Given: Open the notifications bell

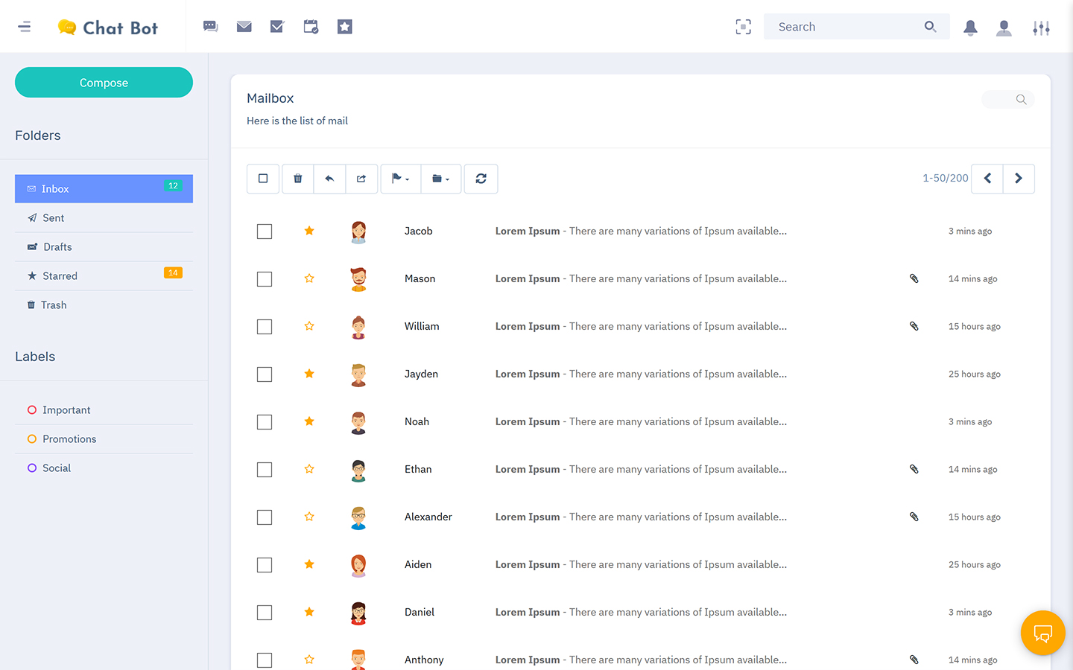Looking at the screenshot, I should 970,28.
